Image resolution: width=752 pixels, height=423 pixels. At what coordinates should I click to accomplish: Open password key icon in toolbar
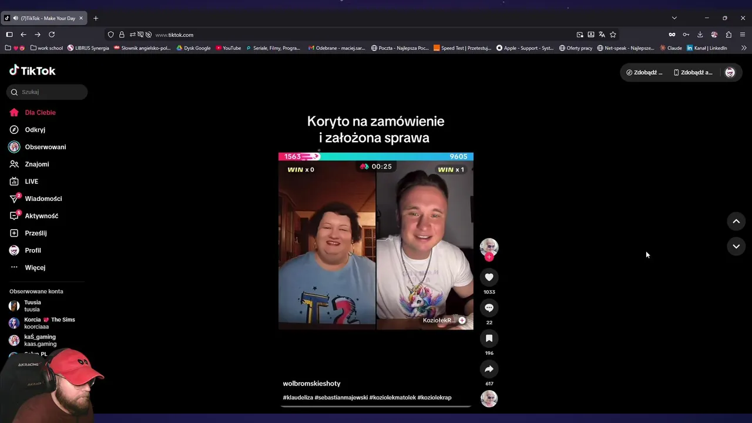686,35
